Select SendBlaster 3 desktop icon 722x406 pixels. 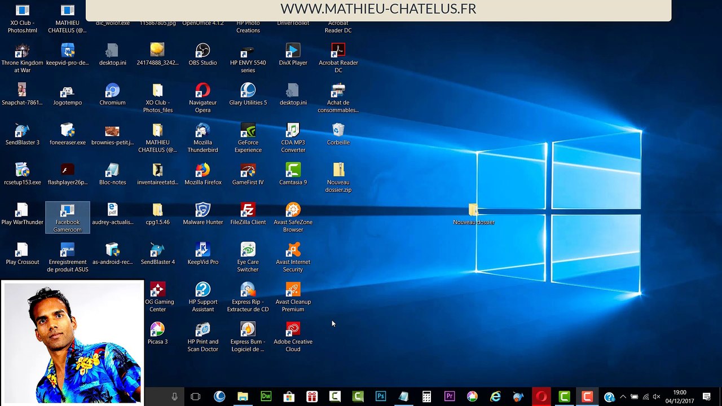coord(22,135)
